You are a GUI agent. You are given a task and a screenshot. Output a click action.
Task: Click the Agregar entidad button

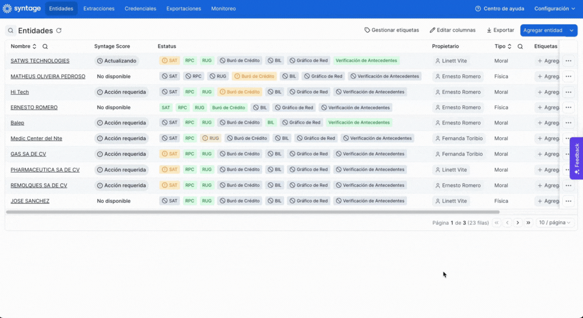[x=543, y=30]
